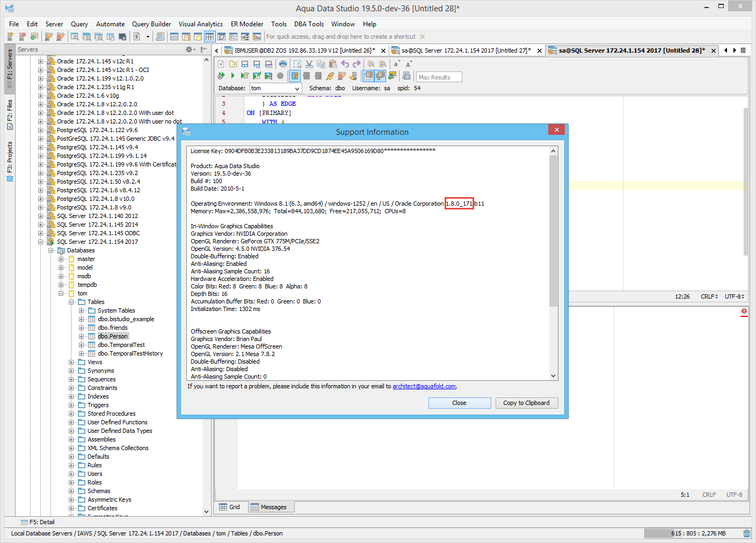Expand the dbo.Person table node
The height and width of the screenshot is (543, 756).
82,336
